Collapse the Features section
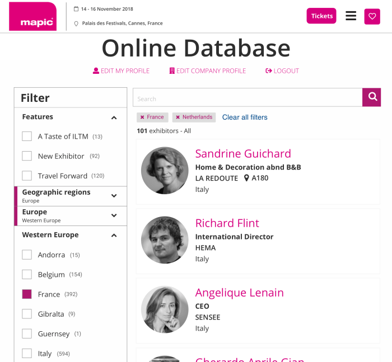Image resolution: width=392 pixels, height=362 pixels. (114, 117)
